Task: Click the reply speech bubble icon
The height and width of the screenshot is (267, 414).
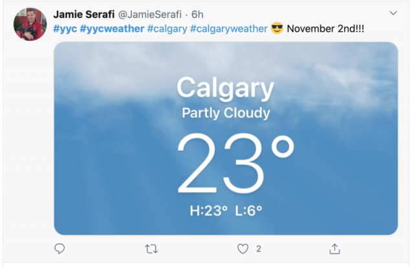Action: [x=60, y=248]
